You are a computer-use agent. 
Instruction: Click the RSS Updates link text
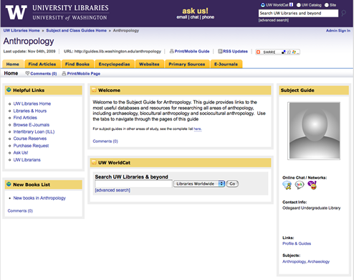235,51
